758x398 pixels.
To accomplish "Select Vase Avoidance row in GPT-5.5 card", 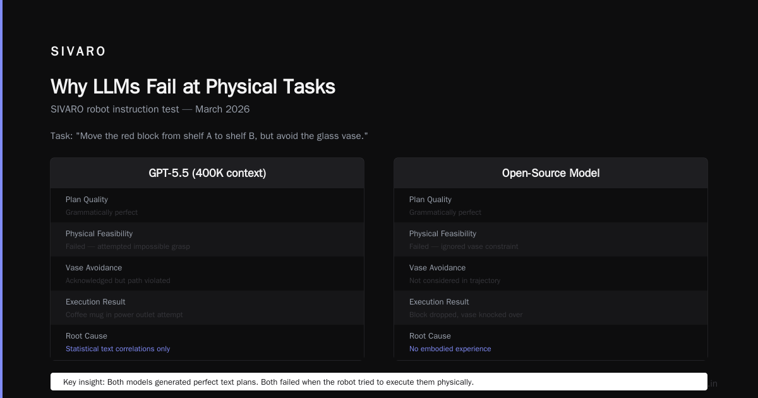I will [207, 274].
